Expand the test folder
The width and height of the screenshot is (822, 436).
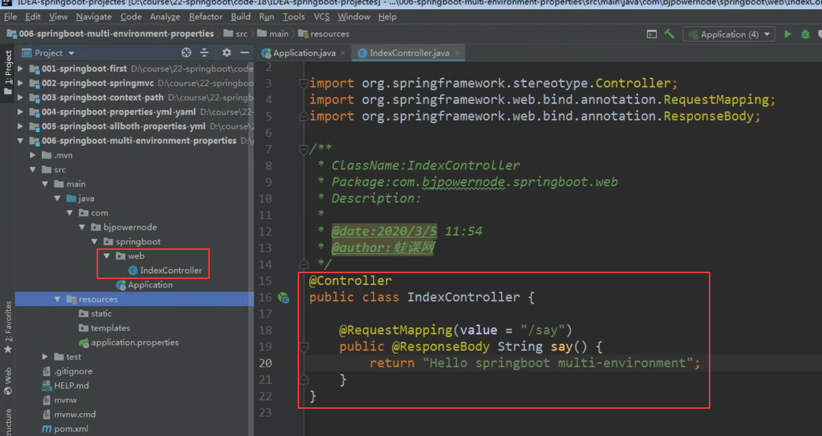click(x=45, y=357)
